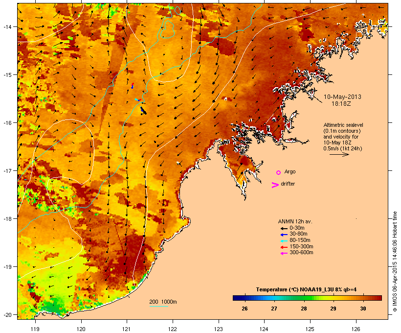Click the 'Argo' legend label
The height and width of the screenshot is (333, 401).
click(x=290, y=171)
